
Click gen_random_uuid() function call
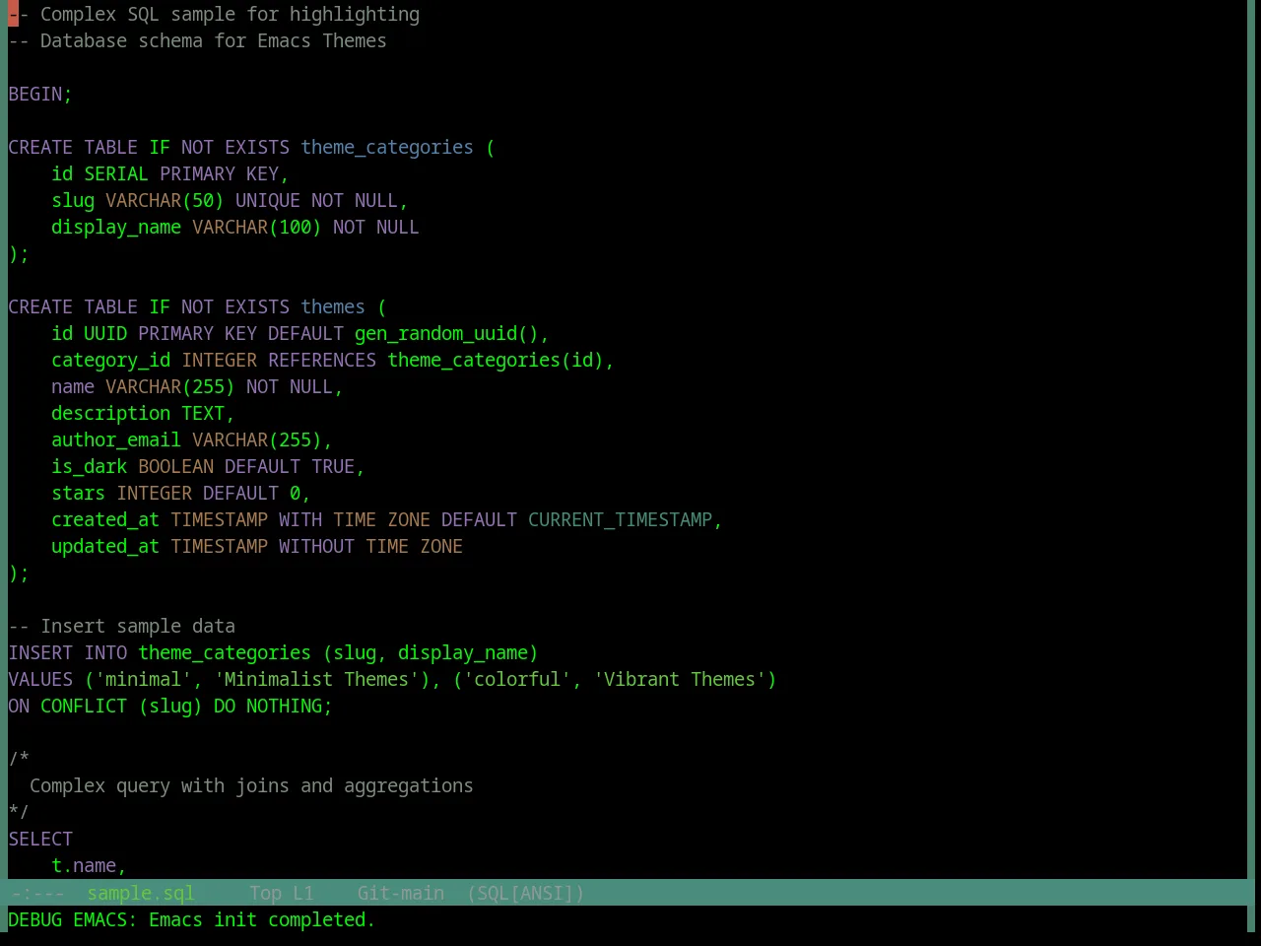(447, 334)
